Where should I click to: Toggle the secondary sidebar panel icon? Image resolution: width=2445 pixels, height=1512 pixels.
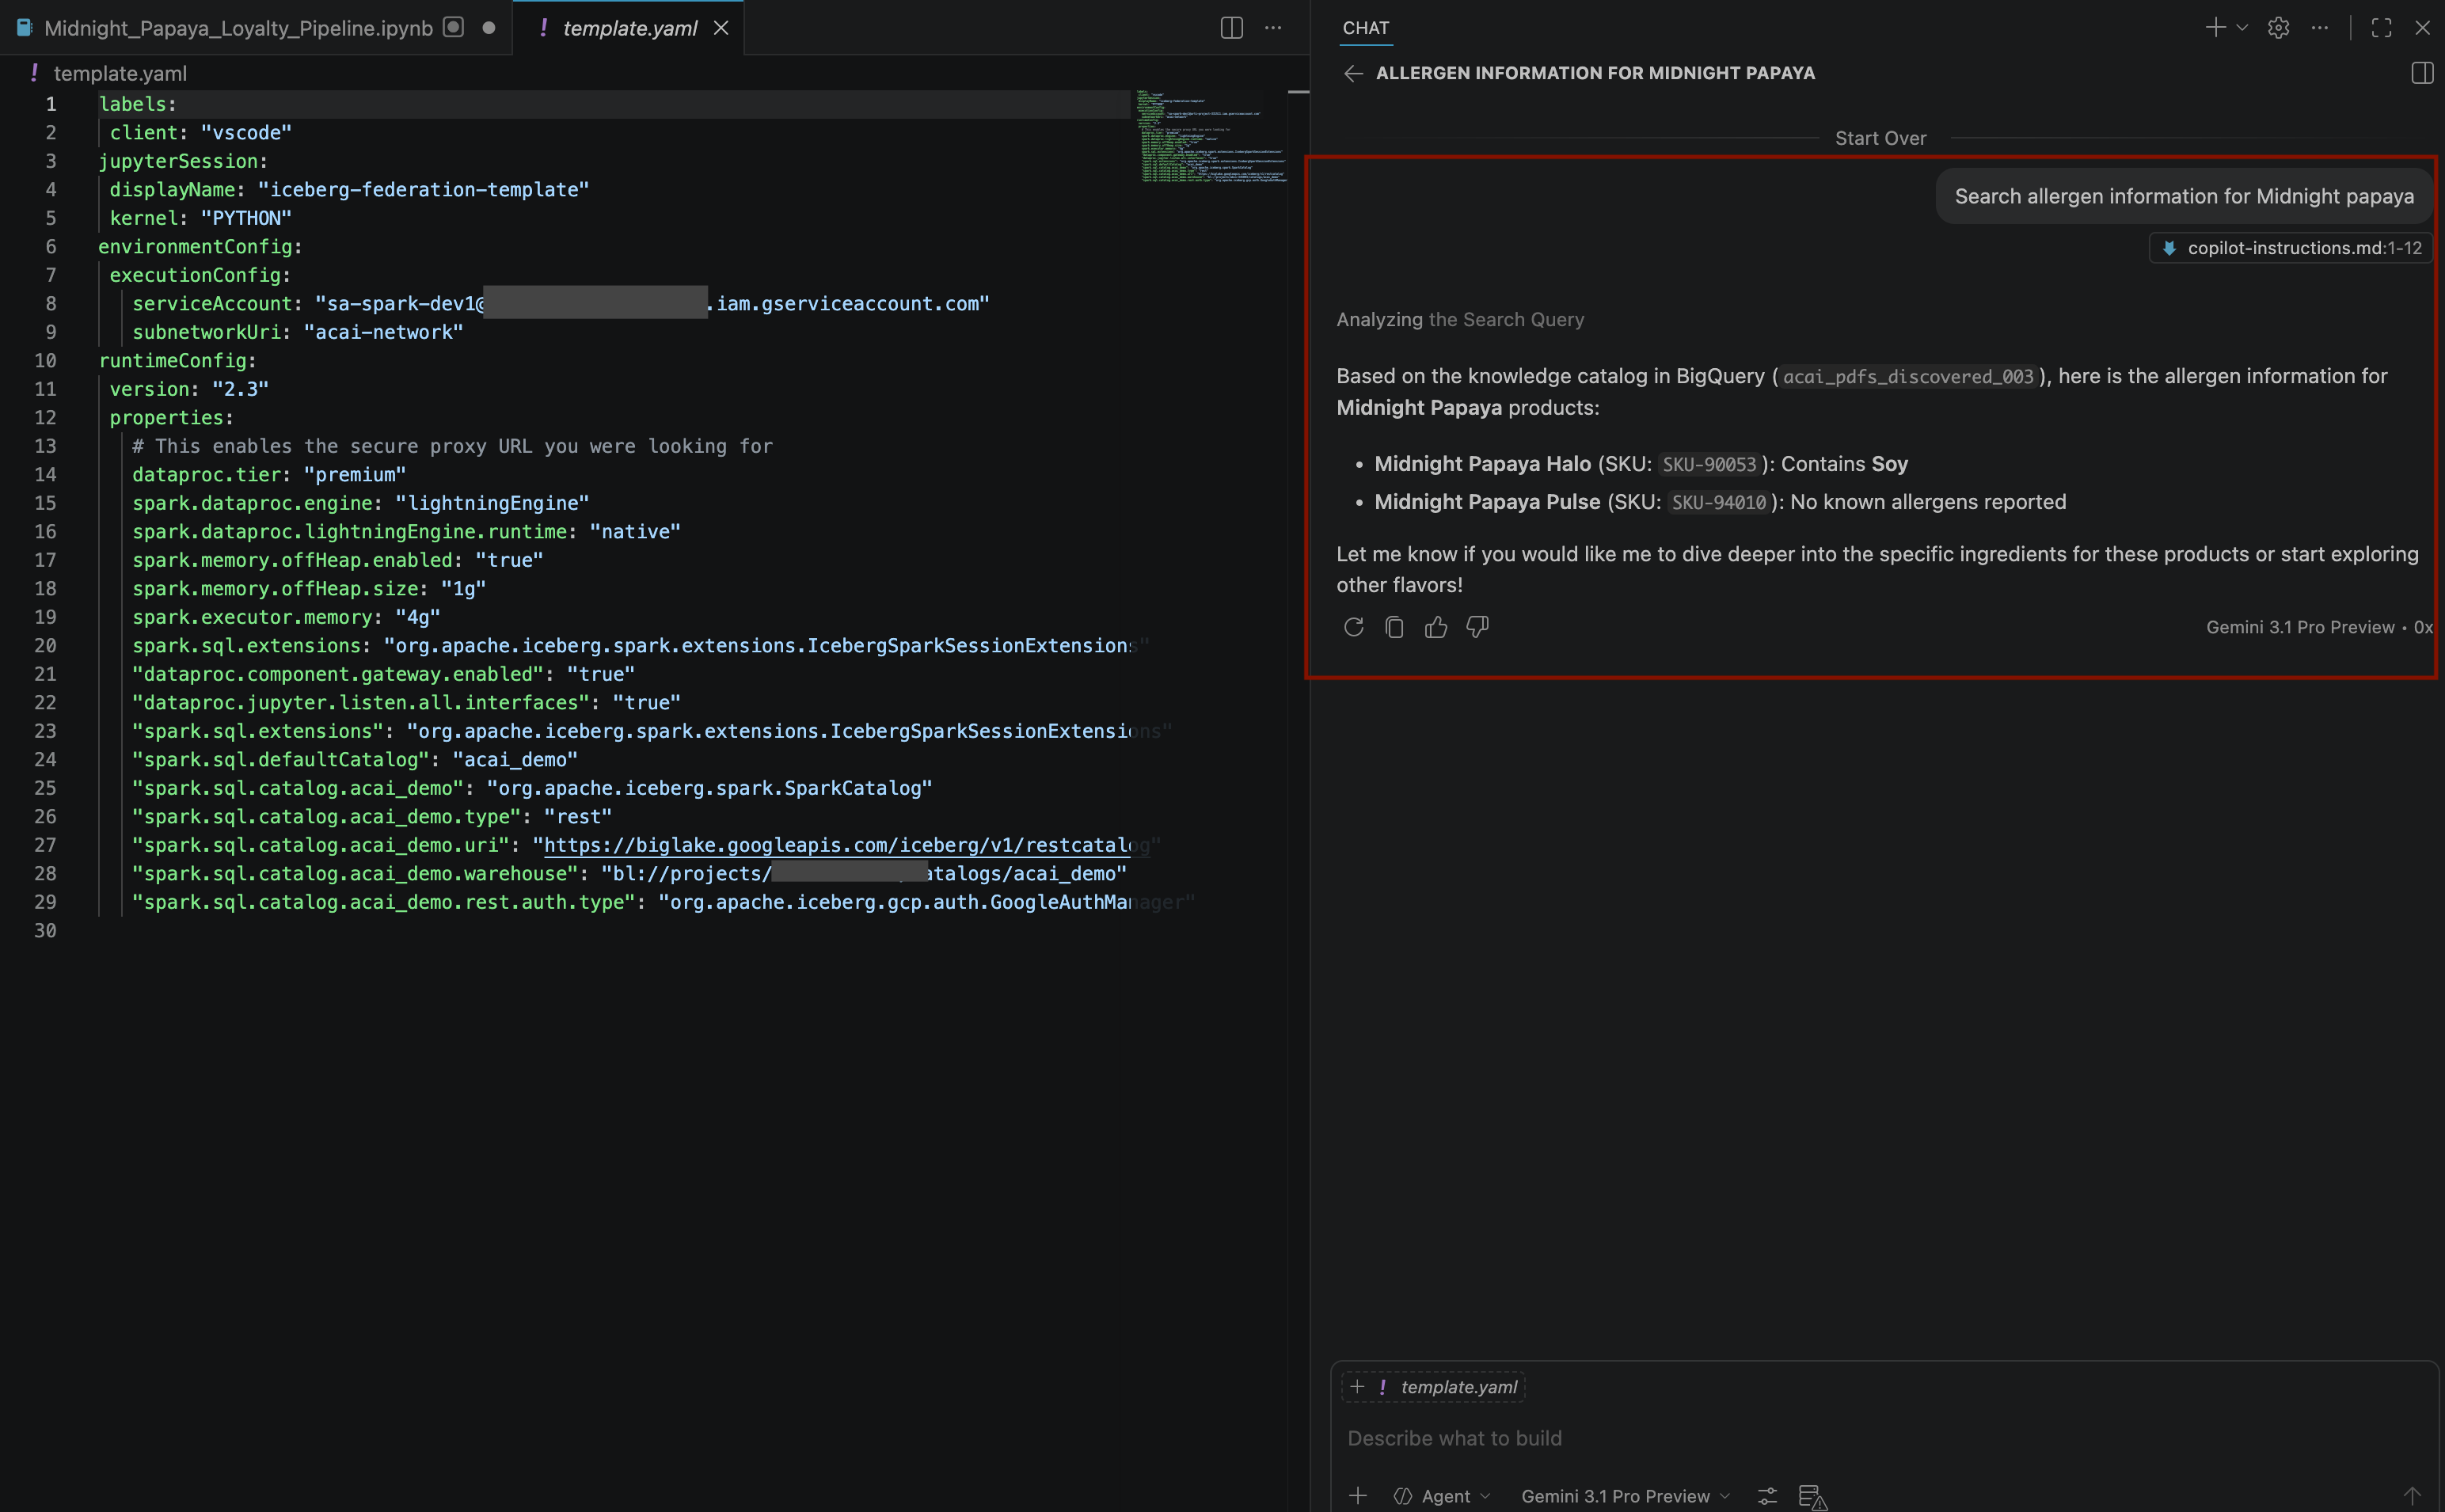click(x=2422, y=73)
